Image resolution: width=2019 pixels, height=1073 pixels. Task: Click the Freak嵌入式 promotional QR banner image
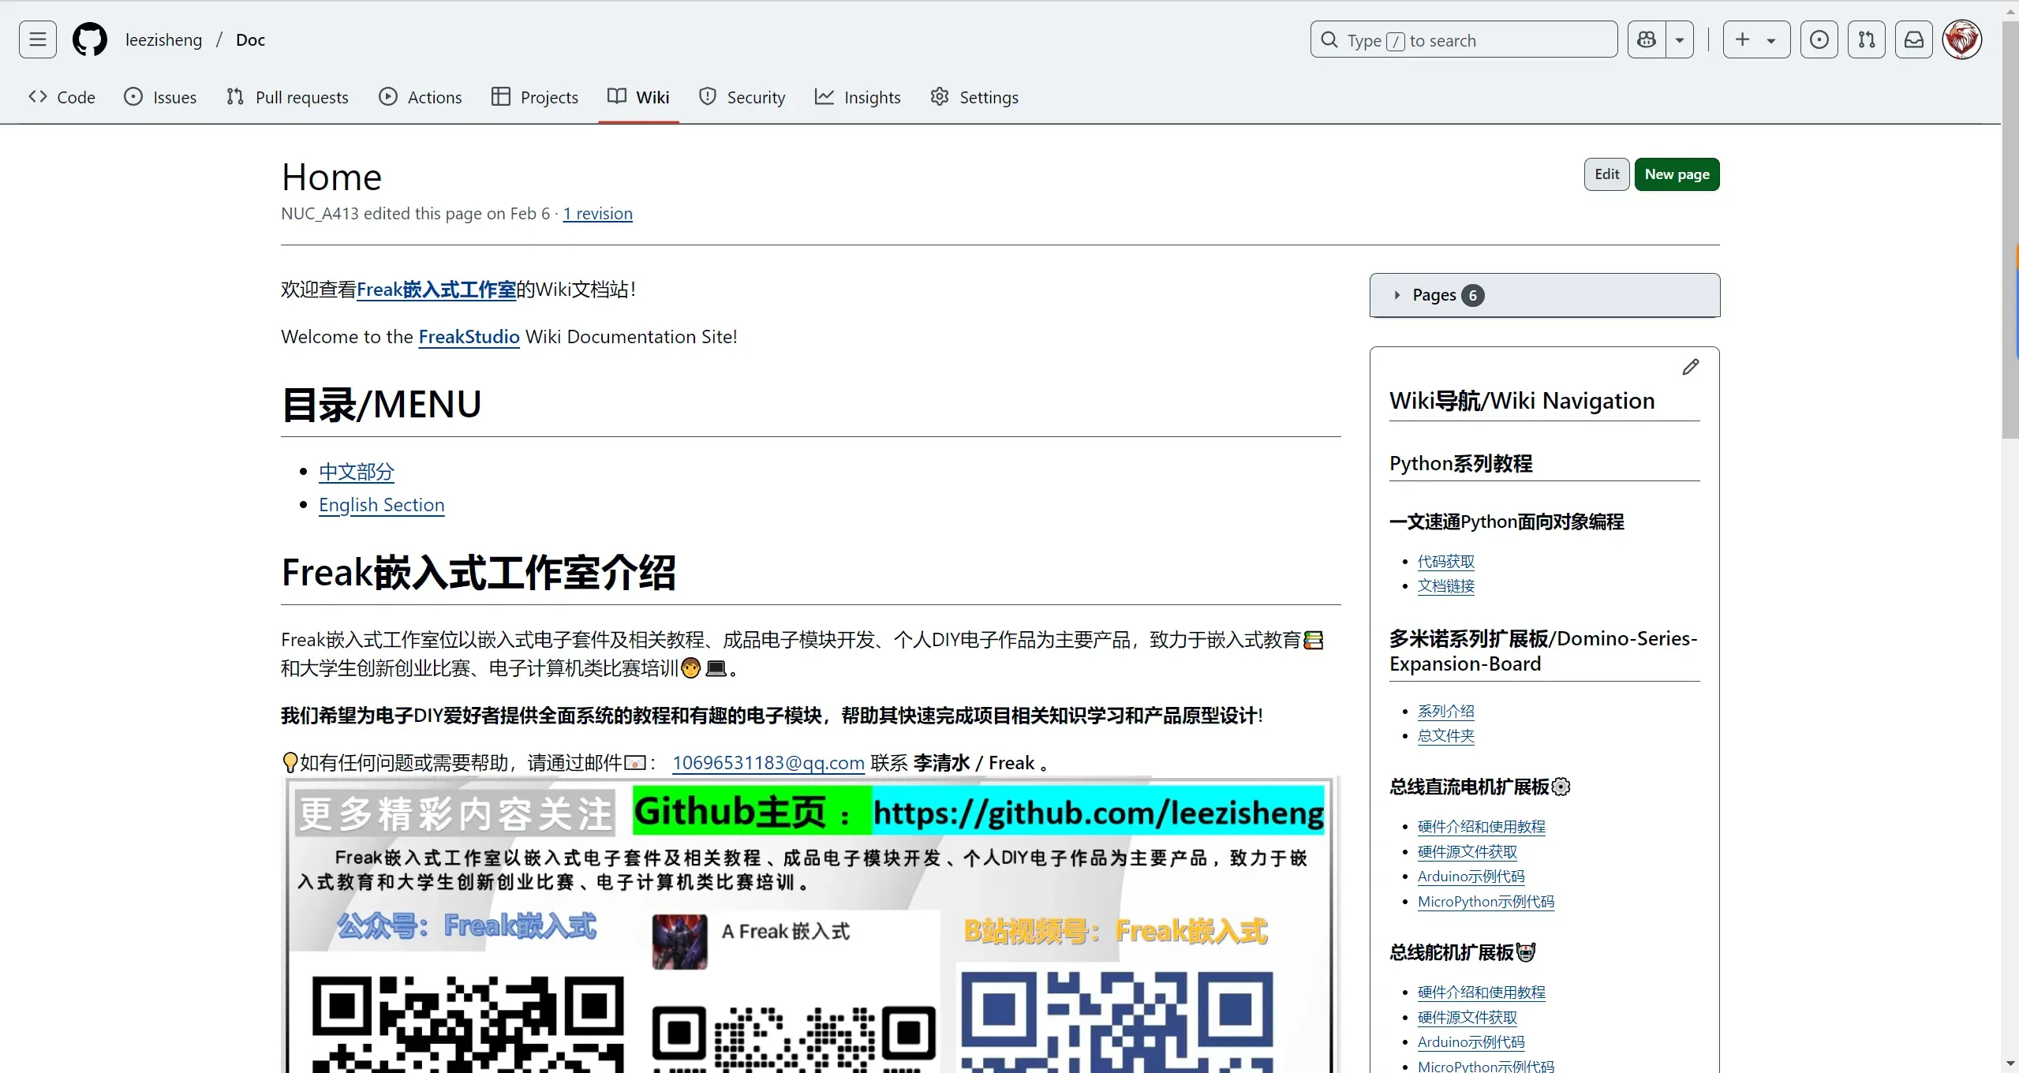(810, 925)
